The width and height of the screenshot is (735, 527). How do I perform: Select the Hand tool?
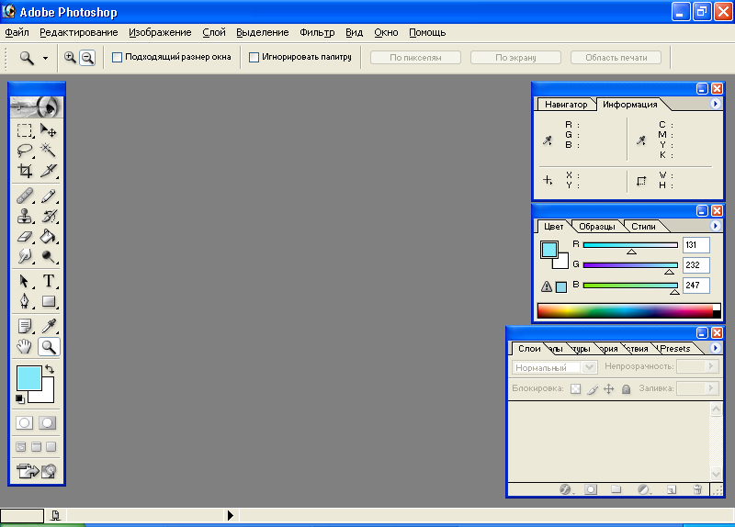(x=25, y=347)
